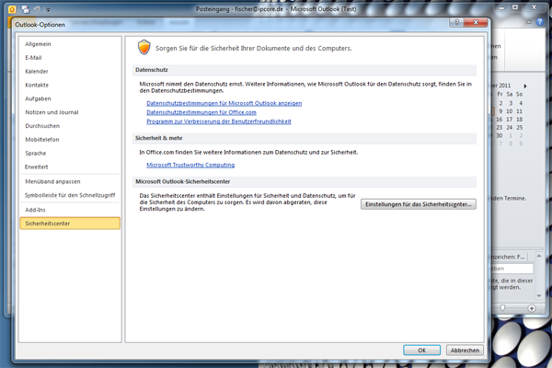Maximize the Outlook main window

(515, 7)
